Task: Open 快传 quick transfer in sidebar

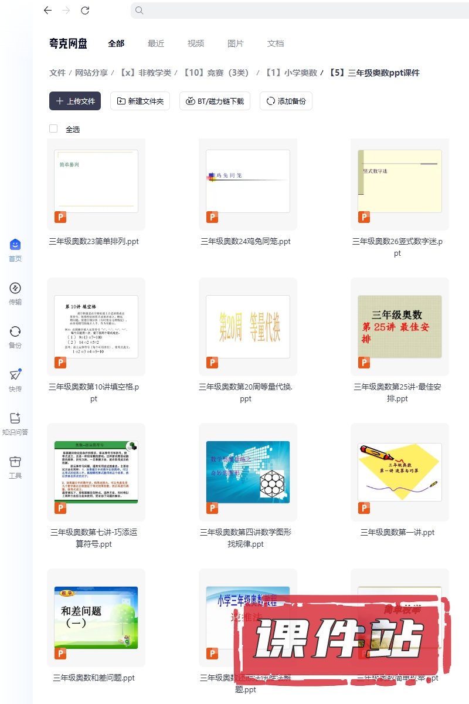Action: [15, 380]
